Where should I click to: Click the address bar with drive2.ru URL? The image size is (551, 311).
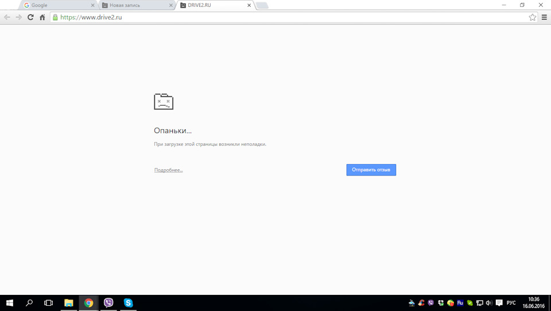click(x=288, y=17)
